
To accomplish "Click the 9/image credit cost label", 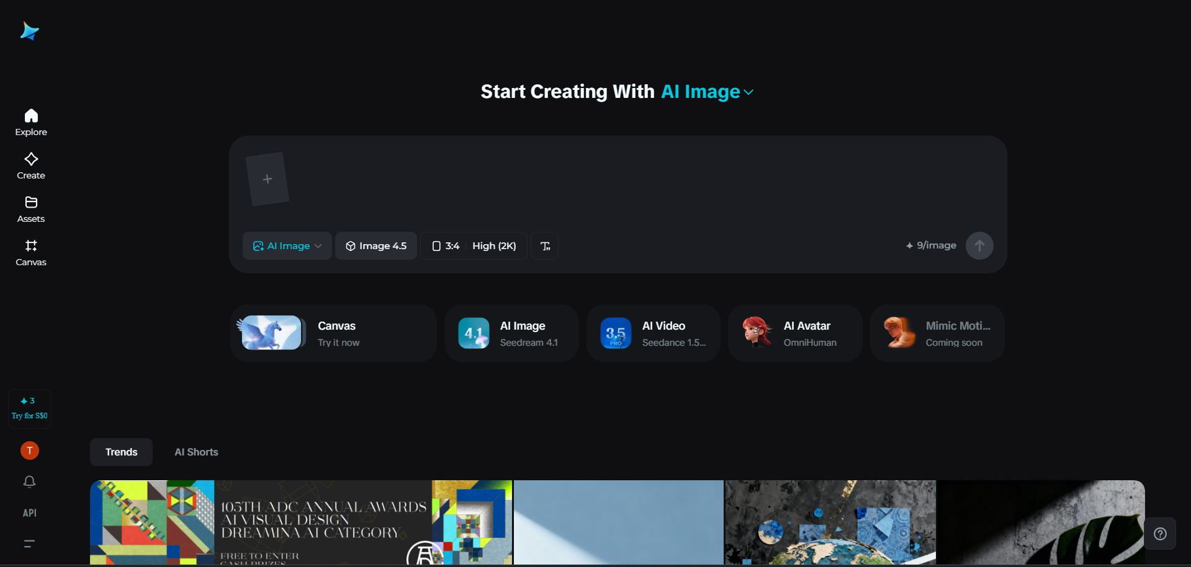I will click(931, 246).
